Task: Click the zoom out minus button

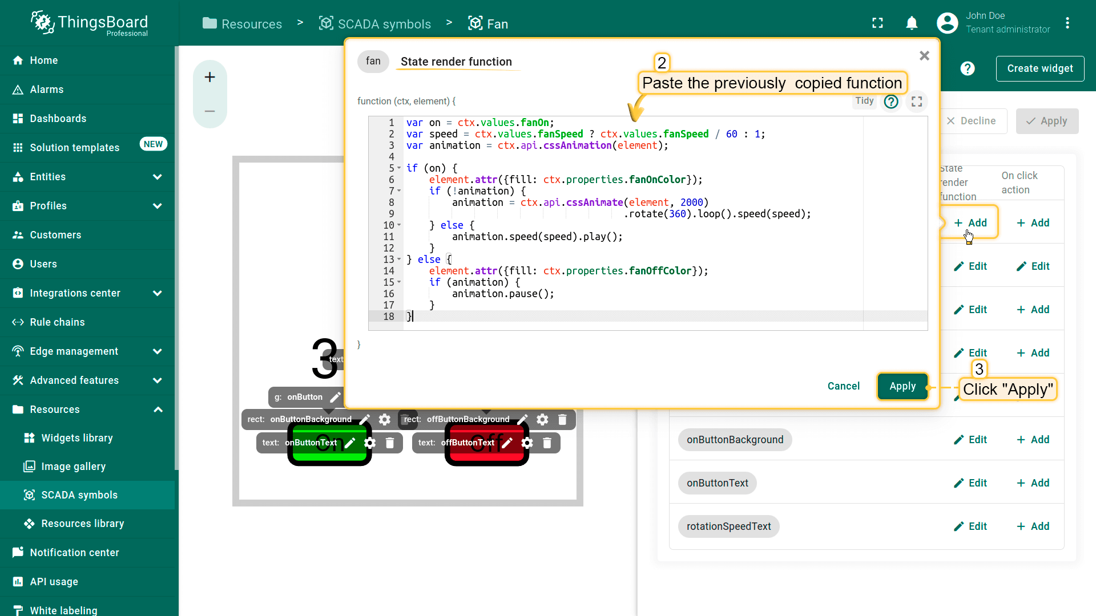Action: tap(210, 111)
